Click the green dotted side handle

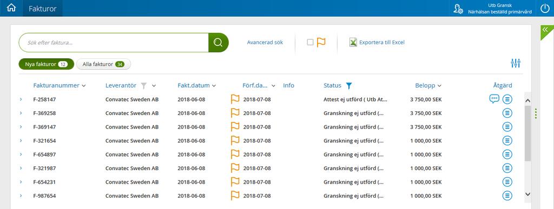(x=536, y=113)
